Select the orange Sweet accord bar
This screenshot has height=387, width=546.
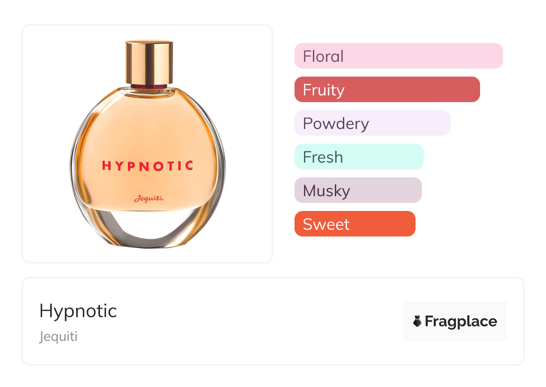(355, 224)
